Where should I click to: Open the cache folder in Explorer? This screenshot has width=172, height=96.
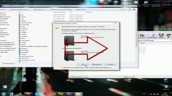pyautogui.click(x=23, y=17)
